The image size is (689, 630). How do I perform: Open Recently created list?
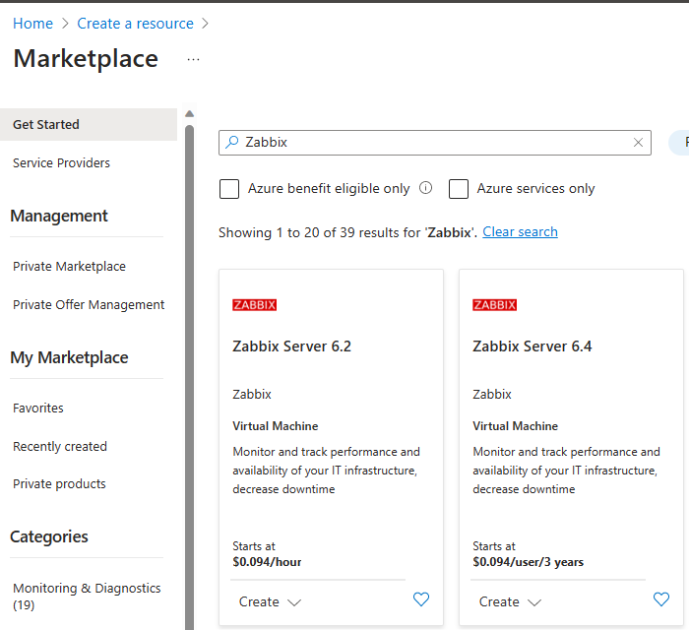pyautogui.click(x=60, y=446)
